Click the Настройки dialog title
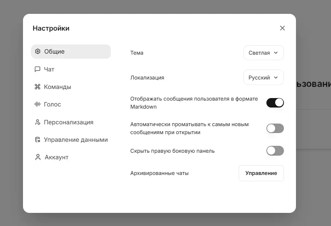 coord(51,28)
